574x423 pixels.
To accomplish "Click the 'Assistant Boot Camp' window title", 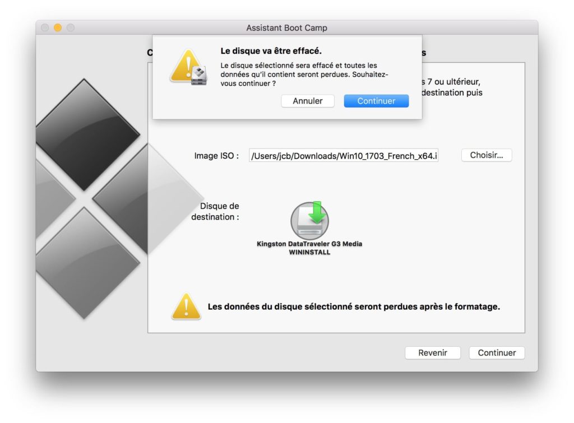I will coord(286,28).
